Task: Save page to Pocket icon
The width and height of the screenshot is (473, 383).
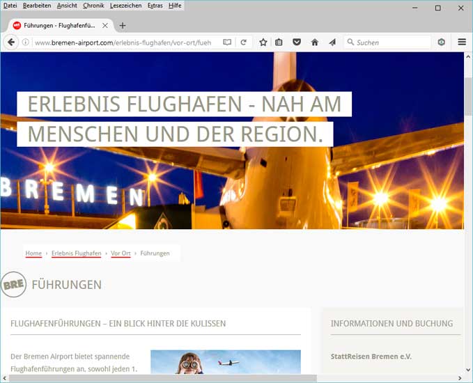Action: pyautogui.click(x=297, y=42)
